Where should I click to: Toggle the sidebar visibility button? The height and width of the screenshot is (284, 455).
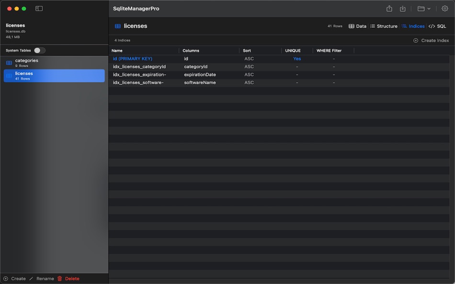[x=38, y=8]
